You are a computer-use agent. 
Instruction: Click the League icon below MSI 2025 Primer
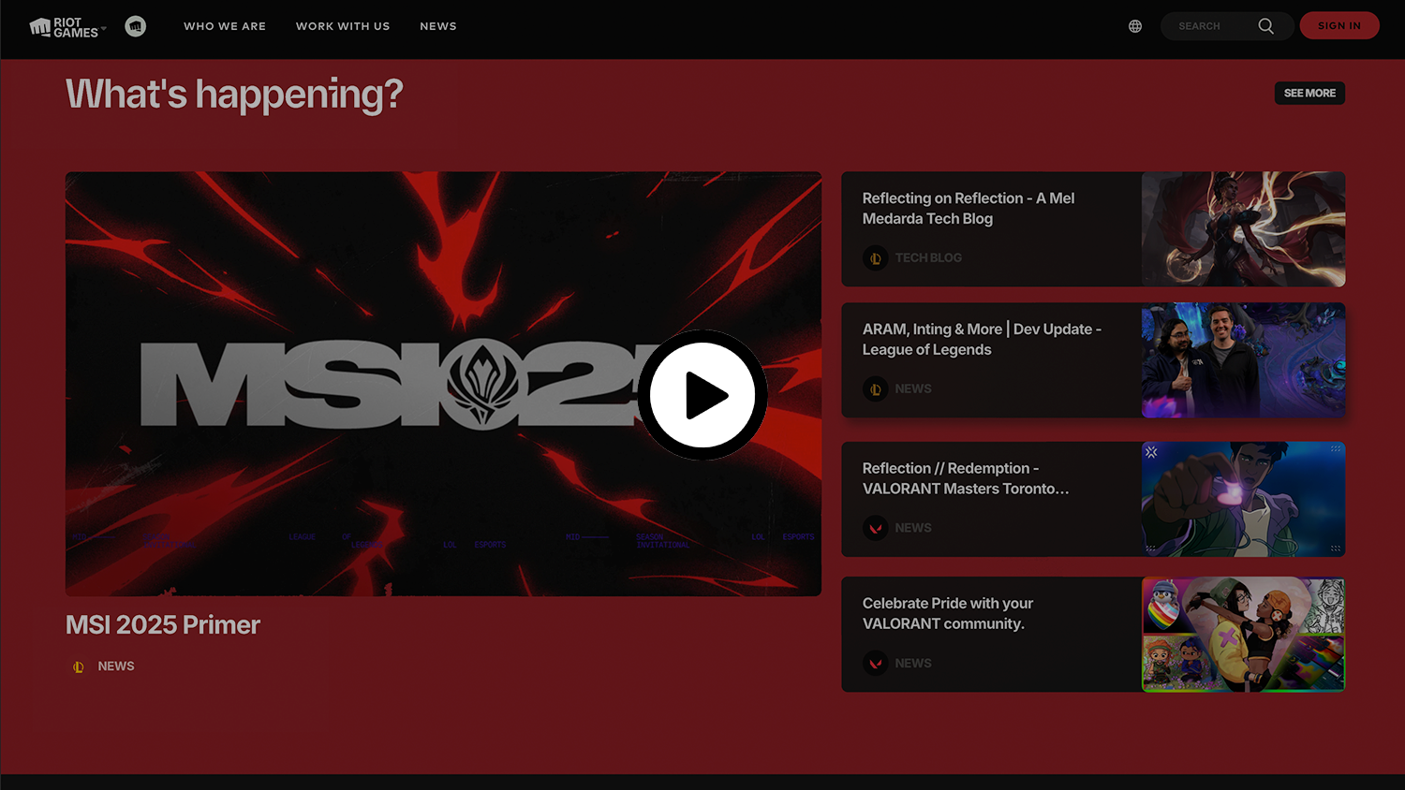click(79, 666)
